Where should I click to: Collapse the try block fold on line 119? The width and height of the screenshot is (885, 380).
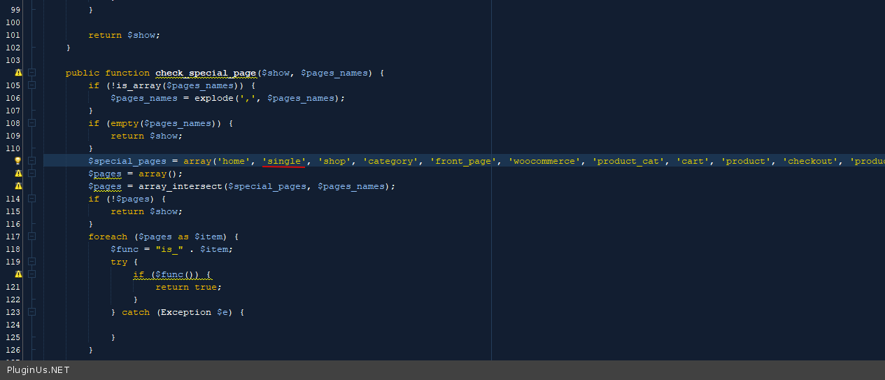(x=32, y=262)
